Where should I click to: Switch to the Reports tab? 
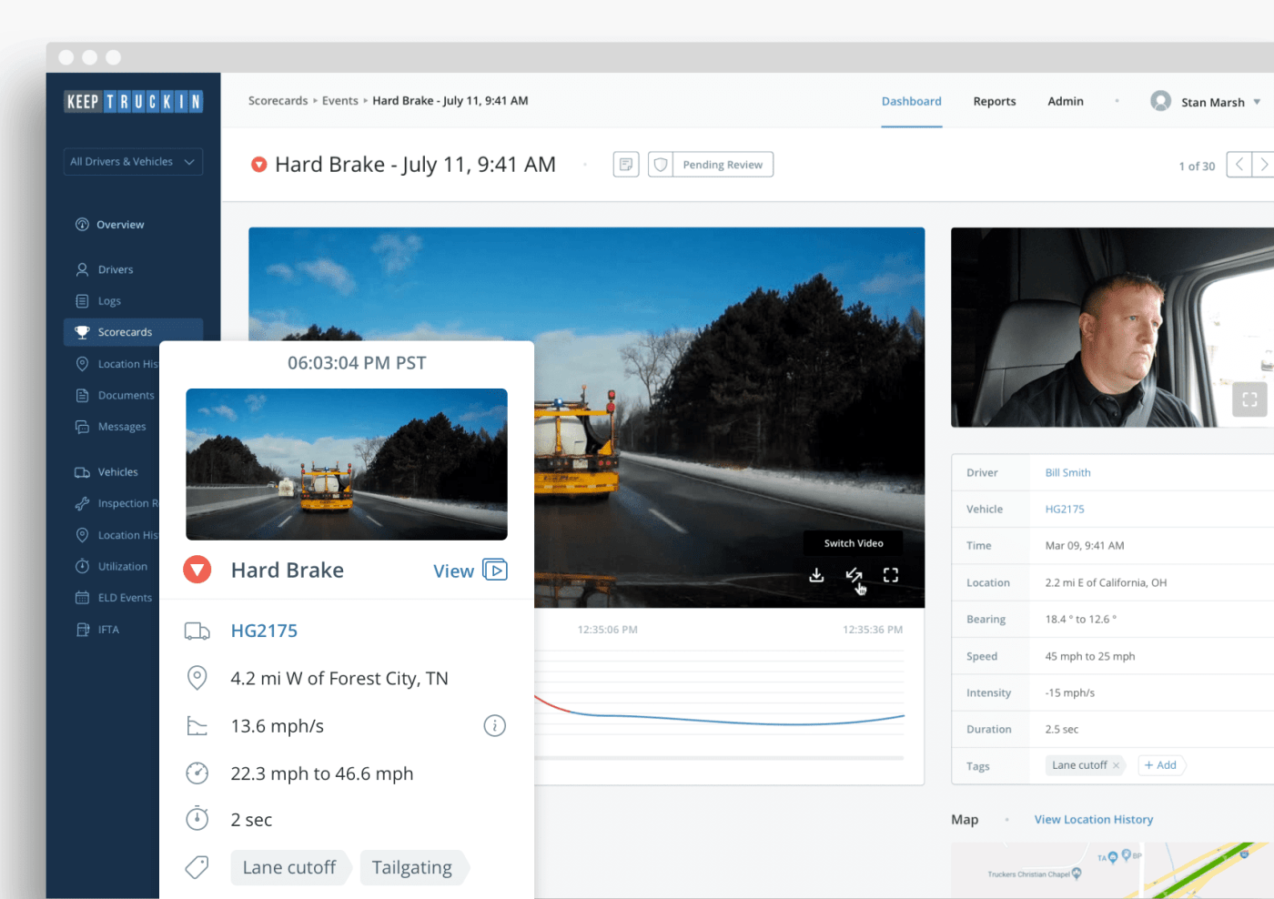tap(994, 101)
